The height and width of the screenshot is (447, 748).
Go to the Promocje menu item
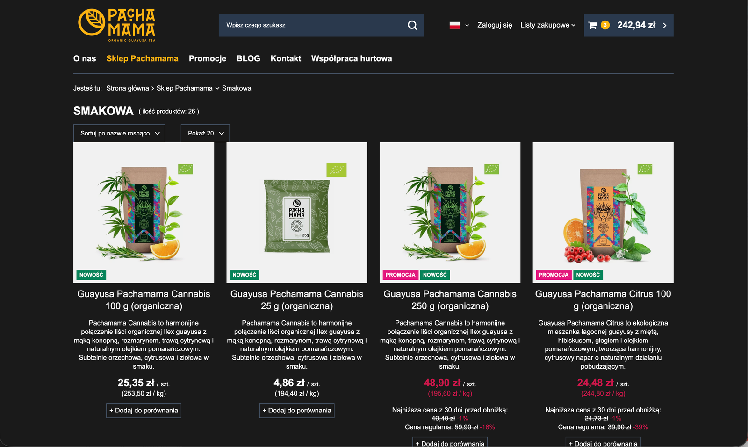(208, 58)
